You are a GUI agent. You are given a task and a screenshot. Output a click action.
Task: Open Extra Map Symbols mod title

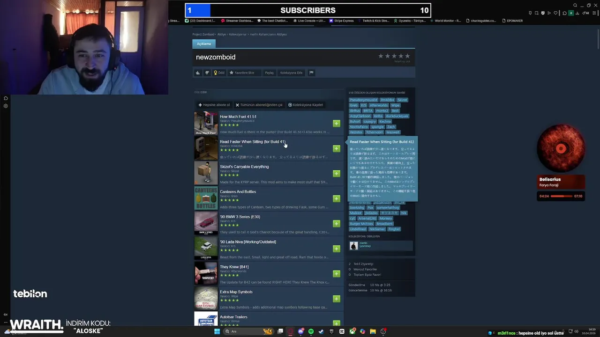[x=236, y=292]
